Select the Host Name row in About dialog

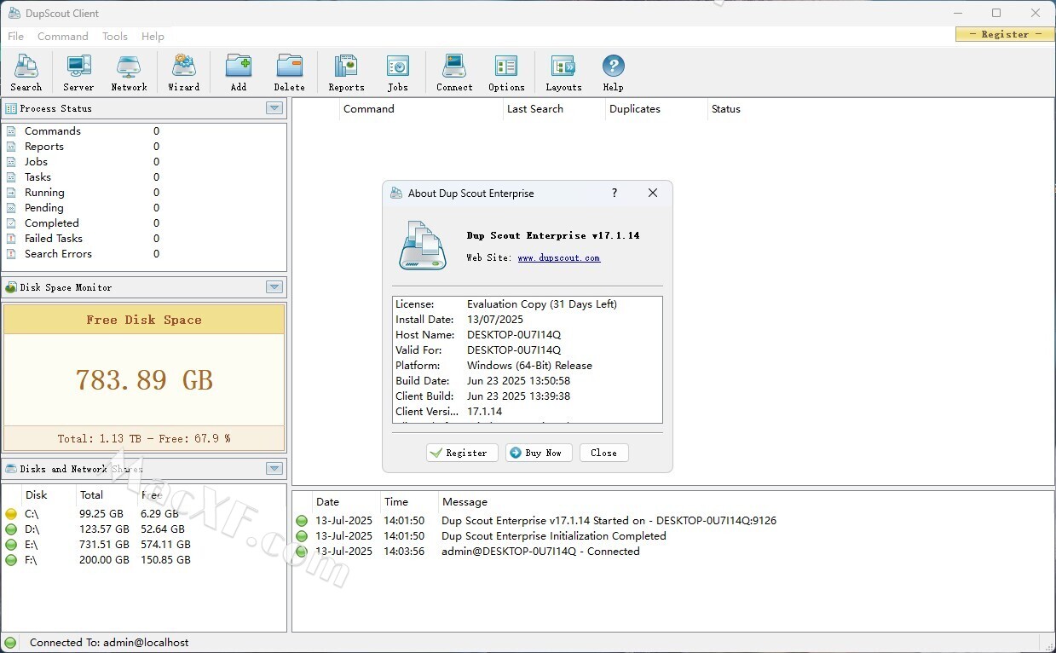(x=528, y=335)
